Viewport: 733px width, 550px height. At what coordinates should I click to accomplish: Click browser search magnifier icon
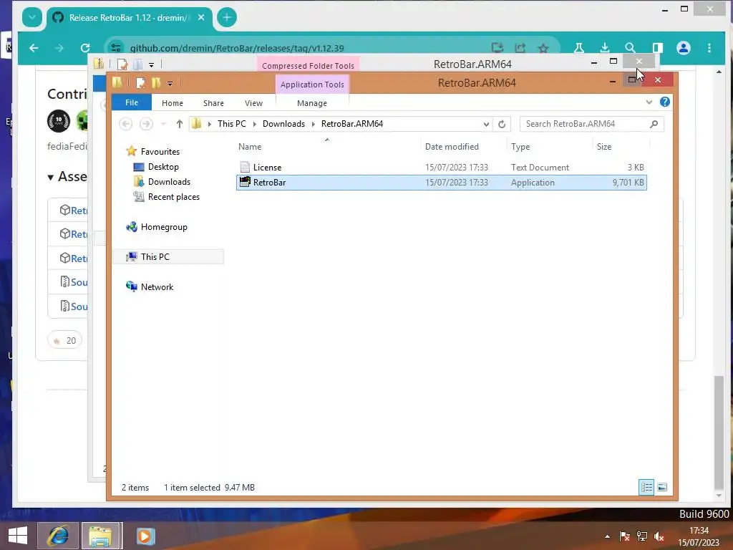(x=630, y=48)
